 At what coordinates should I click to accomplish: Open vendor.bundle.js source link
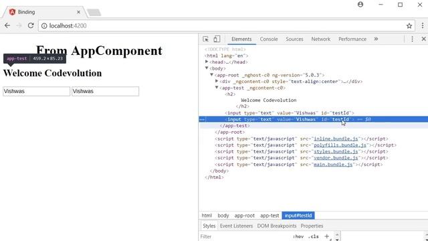tap(336, 158)
